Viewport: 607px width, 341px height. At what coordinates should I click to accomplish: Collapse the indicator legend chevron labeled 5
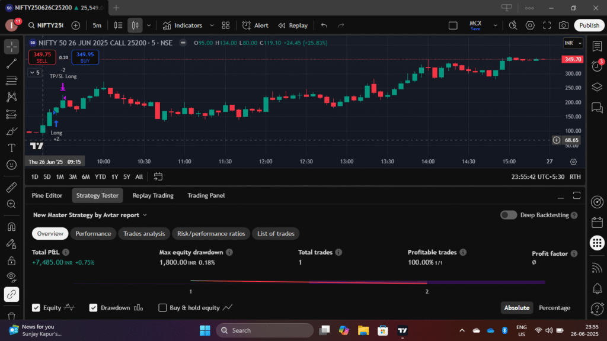click(x=34, y=72)
